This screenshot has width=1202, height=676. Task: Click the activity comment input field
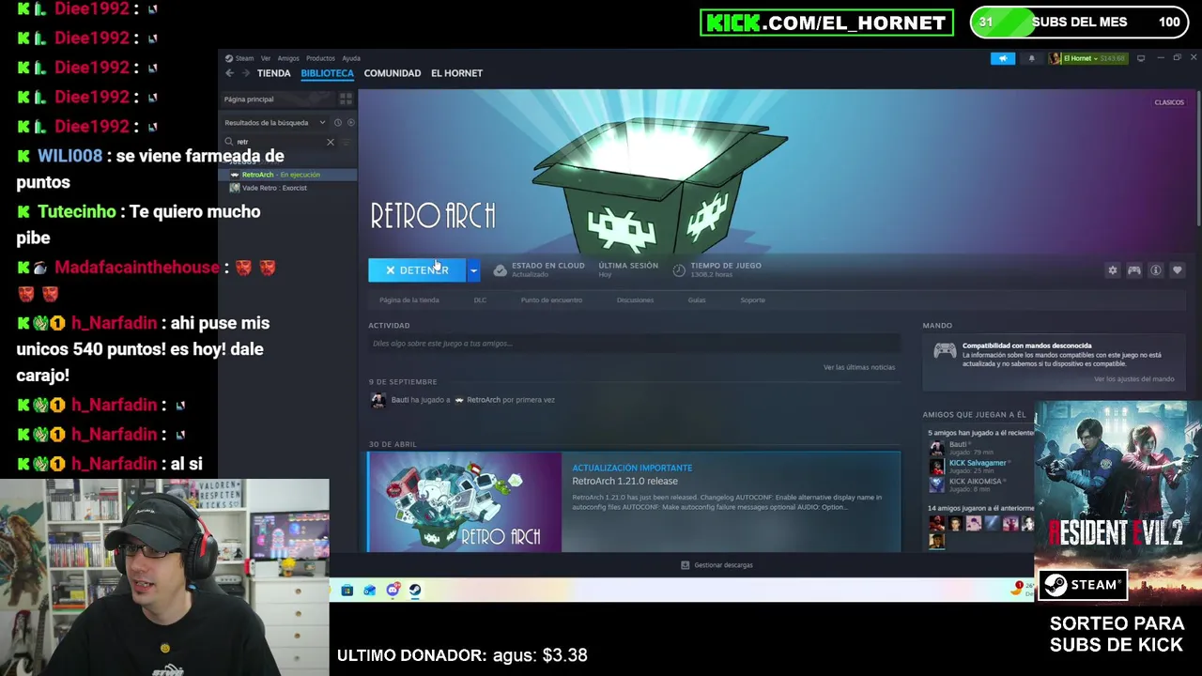click(634, 344)
